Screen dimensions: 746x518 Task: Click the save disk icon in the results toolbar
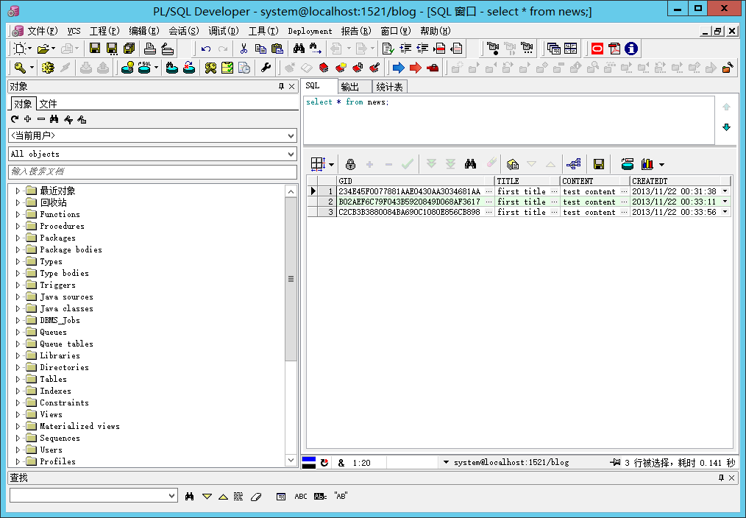tap(599, 164)
